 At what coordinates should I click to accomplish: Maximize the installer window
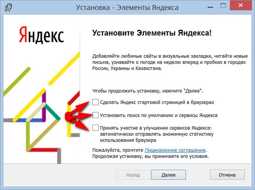click(223, 6)
